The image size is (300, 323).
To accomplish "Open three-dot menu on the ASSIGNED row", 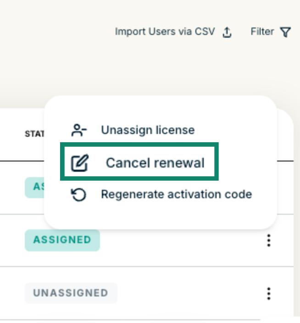I will coord(269,240).
